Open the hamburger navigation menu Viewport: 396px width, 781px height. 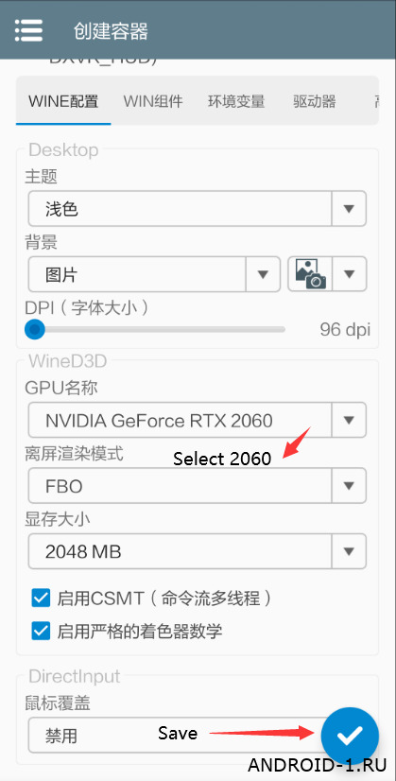coord(28,31)
